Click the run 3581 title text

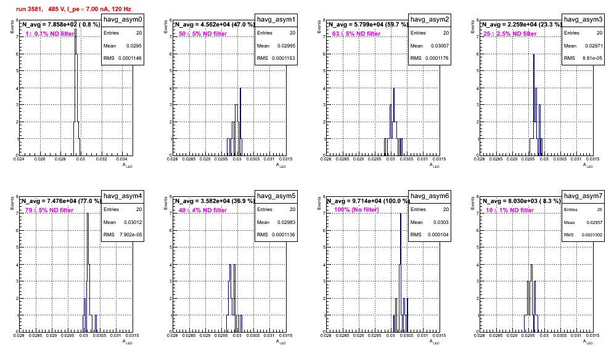tap(73, 9)
